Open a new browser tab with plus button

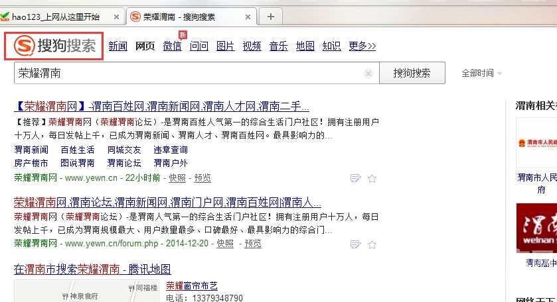pyautogui.click(x=270, y=17)
